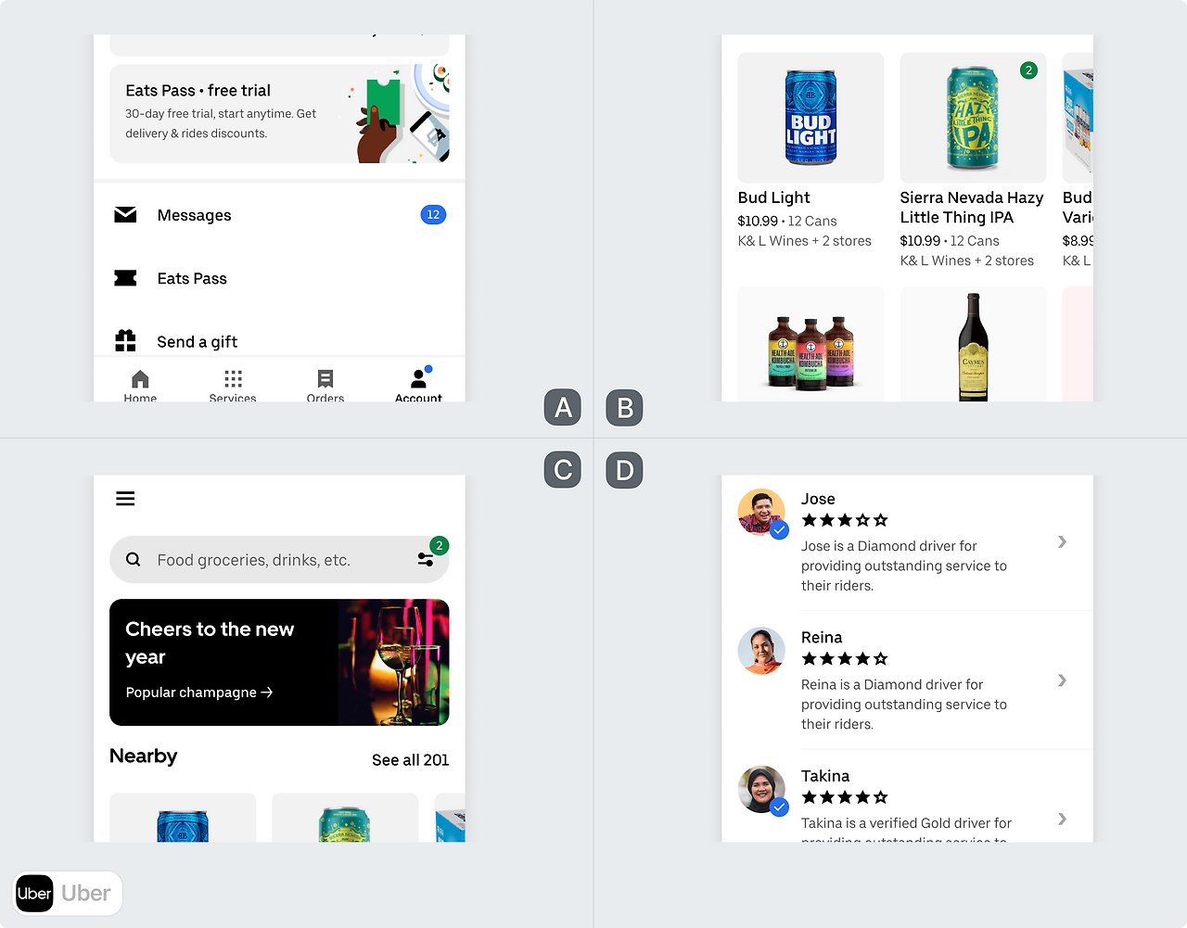
Task: Click the Eats Pass ticket icon
Action: [x=125, y=278]
